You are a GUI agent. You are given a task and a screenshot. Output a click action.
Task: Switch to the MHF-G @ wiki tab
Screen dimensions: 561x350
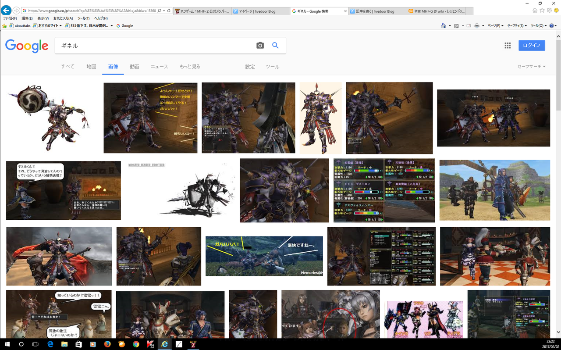click(436, 11)
